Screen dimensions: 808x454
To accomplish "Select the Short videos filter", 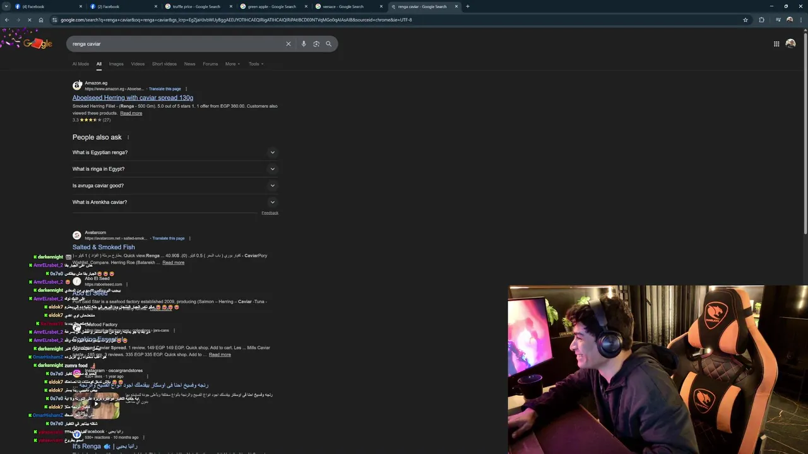I will (164, 64).
